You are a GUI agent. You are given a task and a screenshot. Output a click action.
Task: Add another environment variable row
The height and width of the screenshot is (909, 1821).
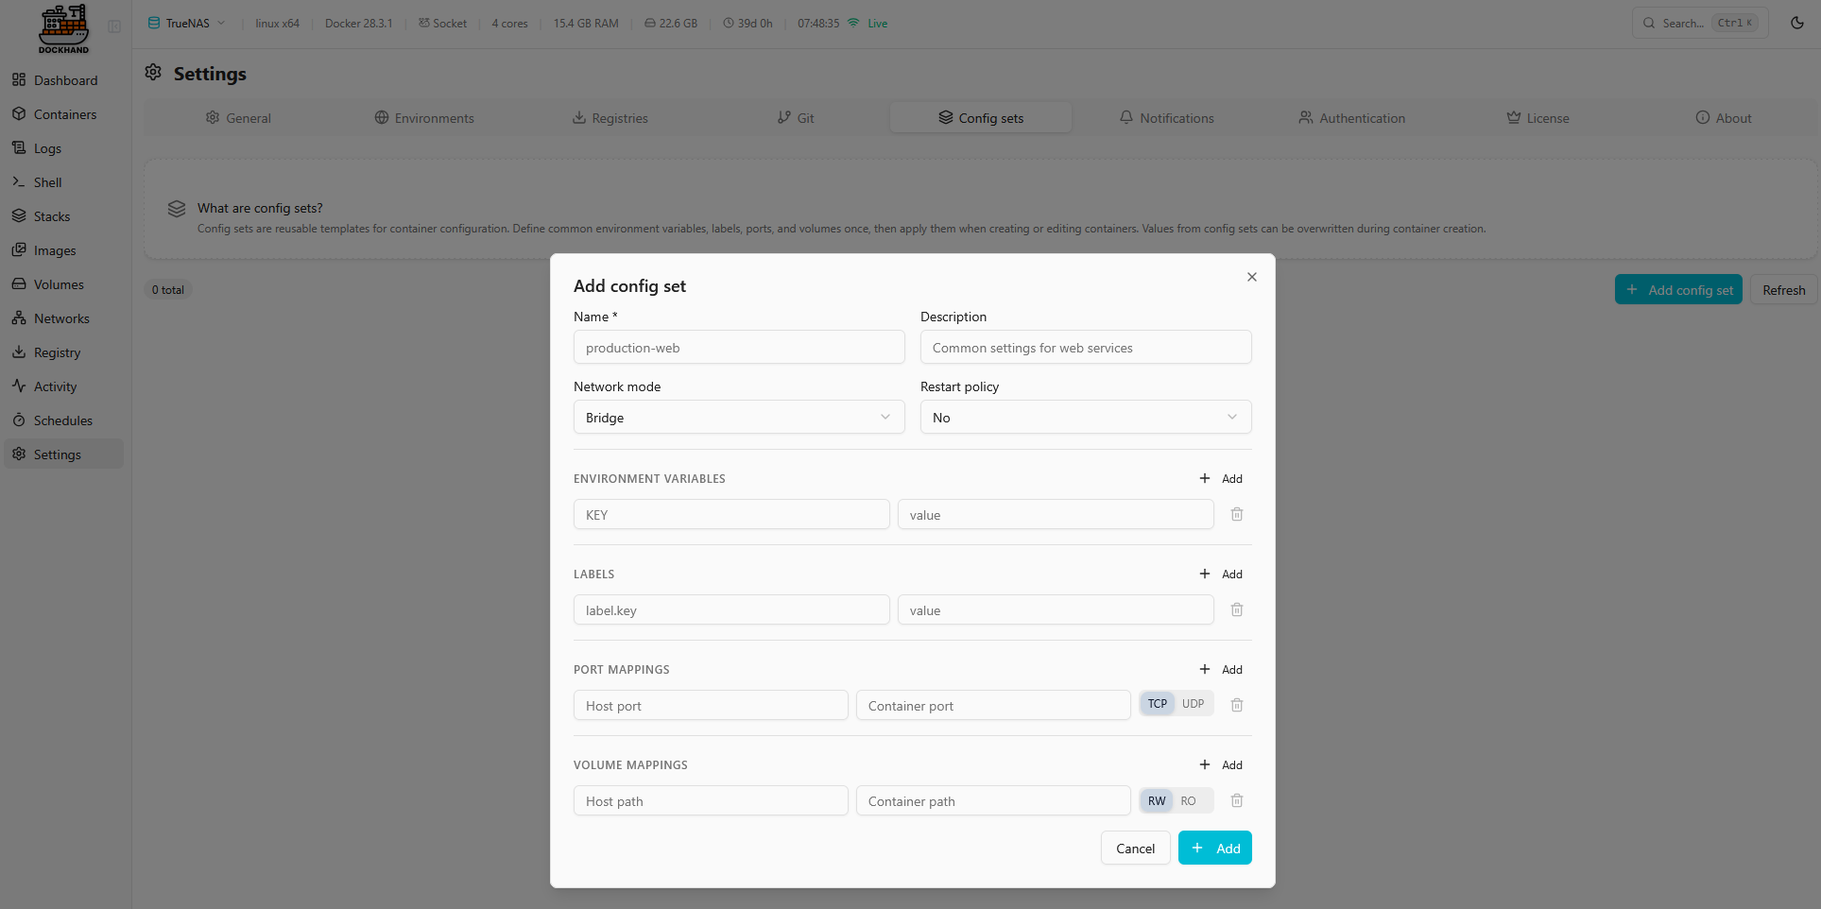pos(1221,479)
